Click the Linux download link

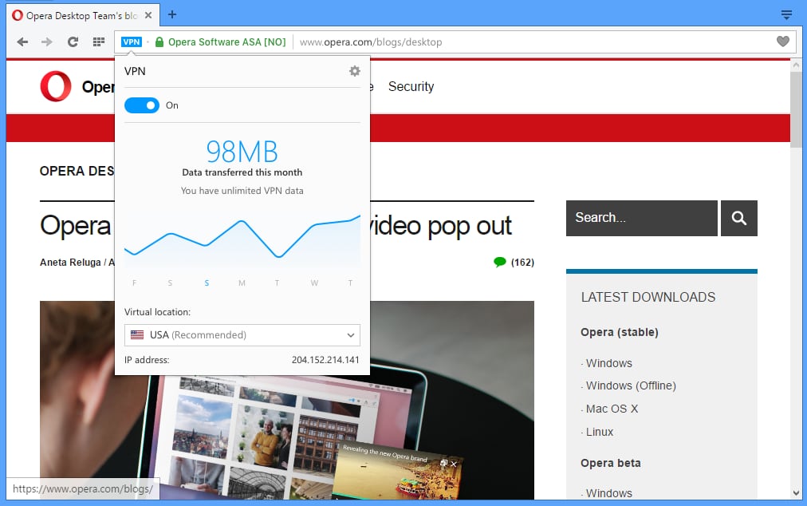600,432
